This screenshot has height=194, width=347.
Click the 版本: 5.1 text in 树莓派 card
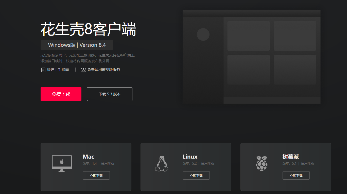pyautogui.click(x=290, y=163)
